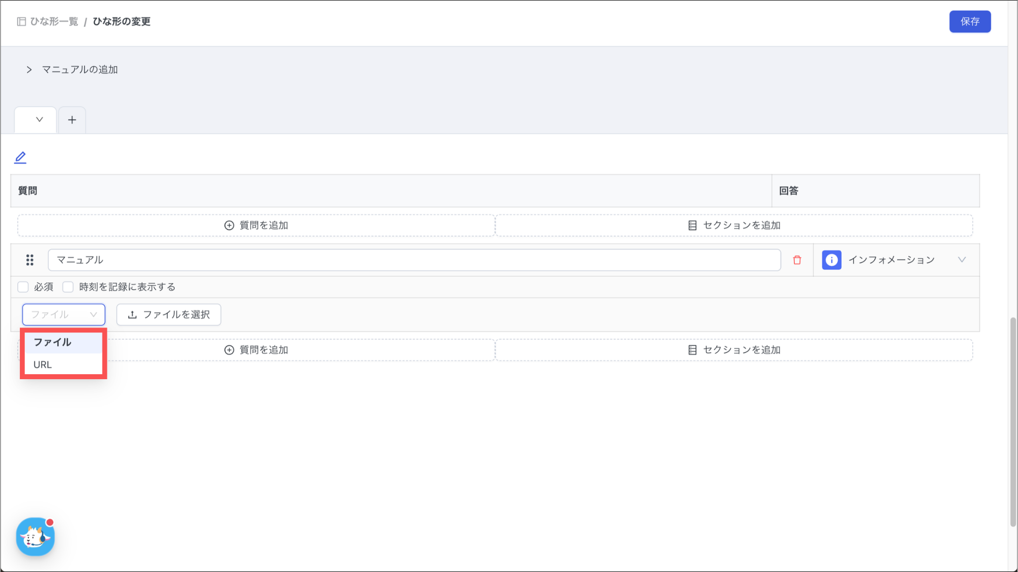
Task: Click the six-dot drag handle icon
Action: click(x=30, y=260)
